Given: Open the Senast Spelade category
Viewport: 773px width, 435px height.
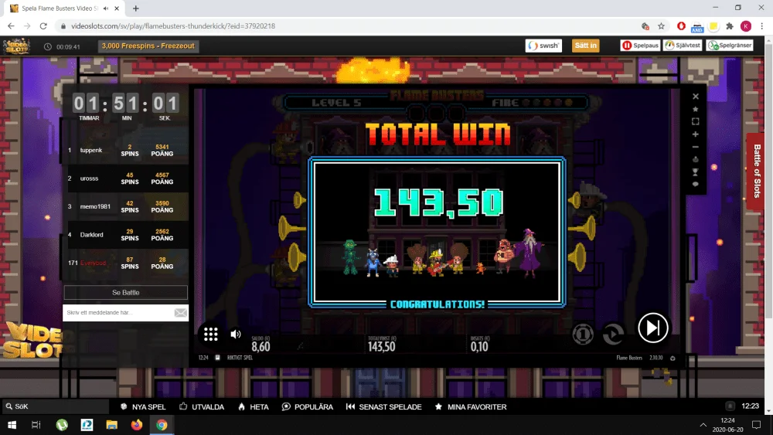Looking at the screenshot, I should (383, 407).
